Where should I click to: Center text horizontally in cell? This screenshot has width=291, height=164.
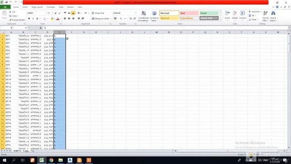(x=69, y=19)
